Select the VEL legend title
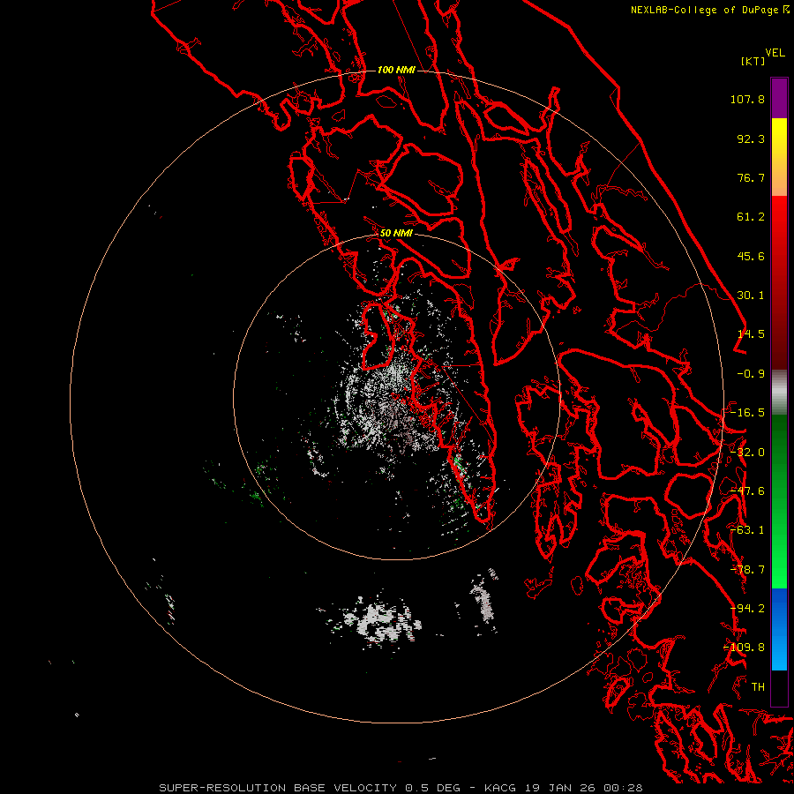 [x=775, y=53]
